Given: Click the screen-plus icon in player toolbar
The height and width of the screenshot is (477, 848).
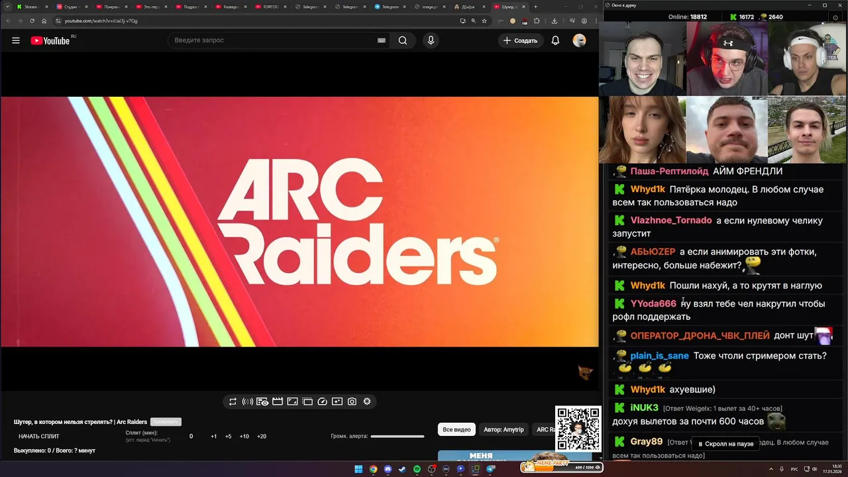Looking at the screenshot, I should click(337, 401).
